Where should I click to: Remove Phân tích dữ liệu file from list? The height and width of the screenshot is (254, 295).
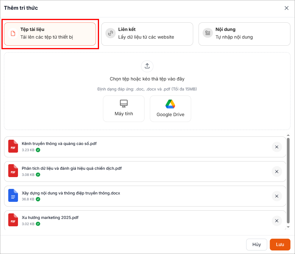point(276,171)
